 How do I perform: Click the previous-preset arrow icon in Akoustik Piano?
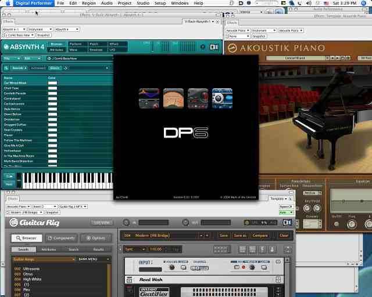332,58
